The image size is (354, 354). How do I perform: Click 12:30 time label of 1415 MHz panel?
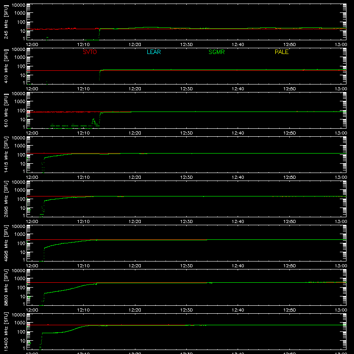point(186,177)
